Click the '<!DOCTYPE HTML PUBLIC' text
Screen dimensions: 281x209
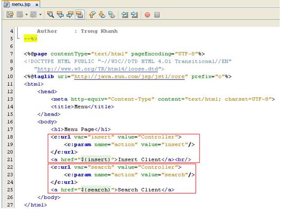[x=60, y=61]
